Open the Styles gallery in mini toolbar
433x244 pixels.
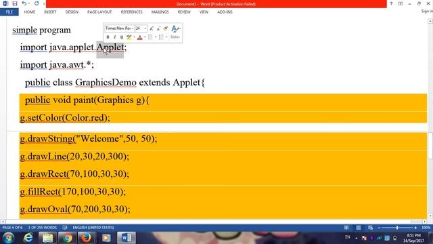175,32
